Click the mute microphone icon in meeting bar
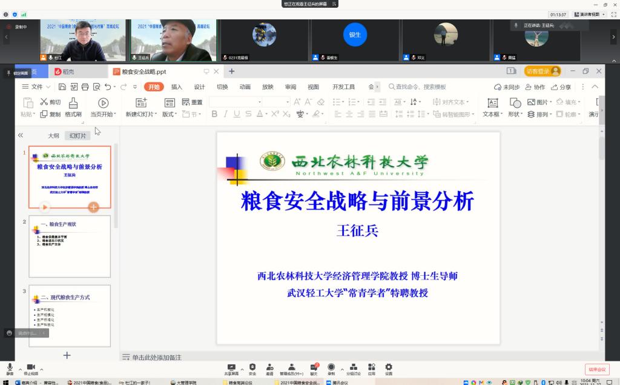This screenshot has height=385, width=620. [x=10, y=367]
